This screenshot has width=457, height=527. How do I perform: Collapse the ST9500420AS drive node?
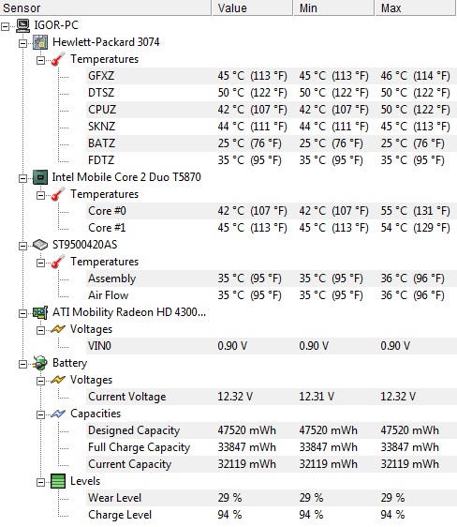tap(22, 246)
